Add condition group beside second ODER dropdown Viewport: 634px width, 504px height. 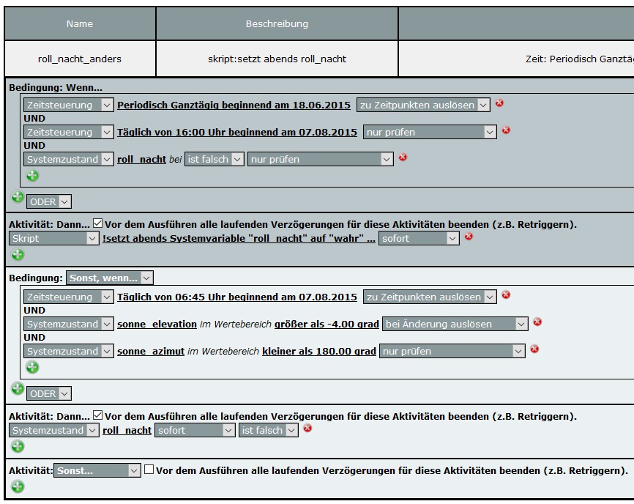(x=18, y=389)
